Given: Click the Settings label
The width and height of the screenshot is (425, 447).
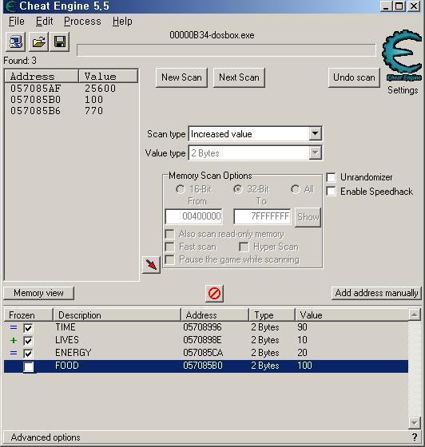Looking at the screenshot, I should 403,90.
